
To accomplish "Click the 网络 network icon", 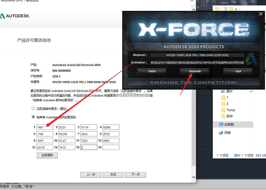I will click(x=221, y=133).
